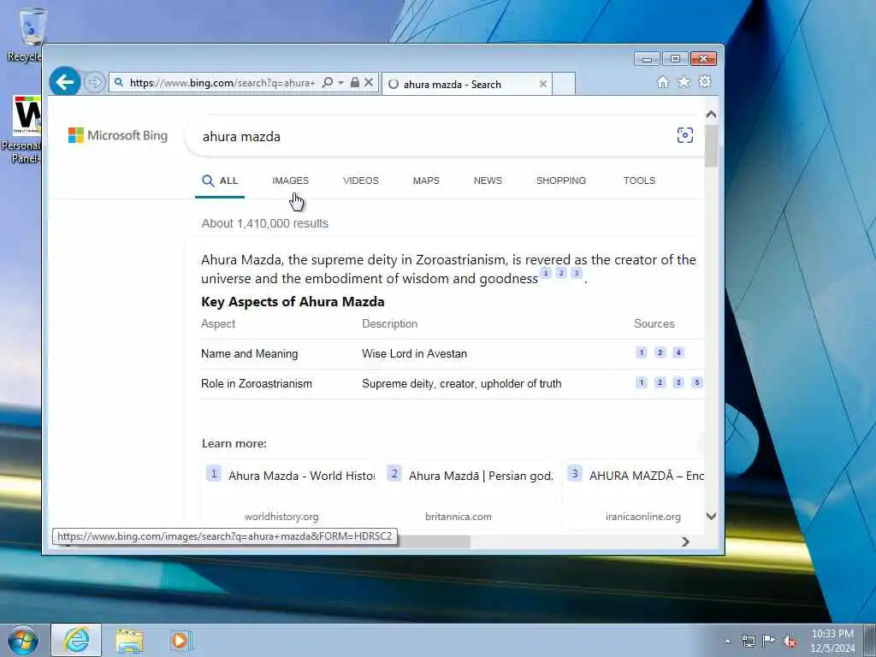
Task: Click 'About 1,410,000 results' text
Action: (x=265, y=223)
